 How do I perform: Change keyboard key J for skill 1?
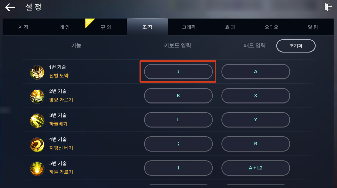(178, 71)
